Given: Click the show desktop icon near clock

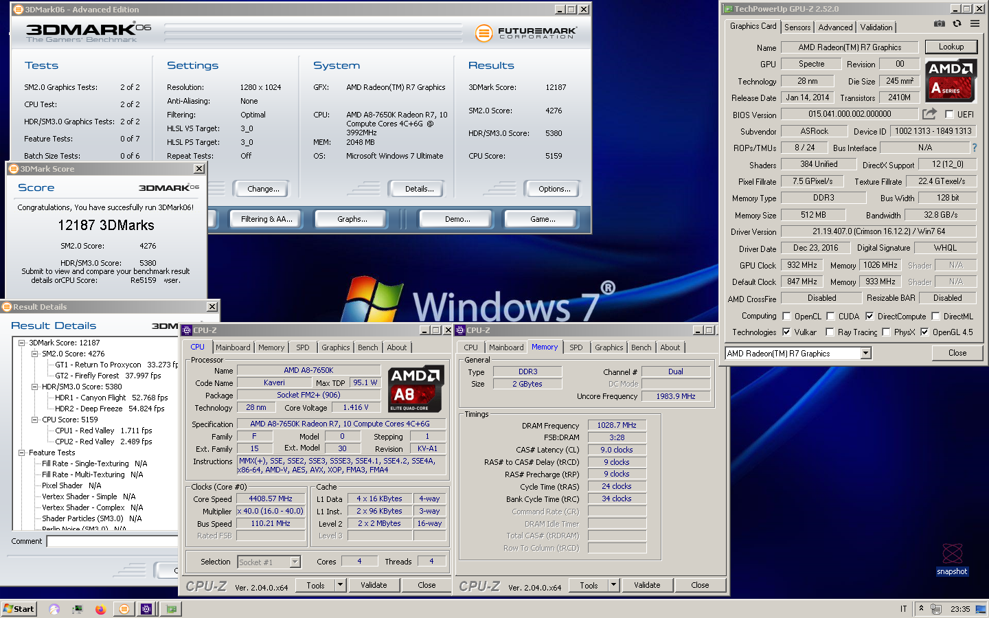Looking at the screenshot, I should [980, 608].
